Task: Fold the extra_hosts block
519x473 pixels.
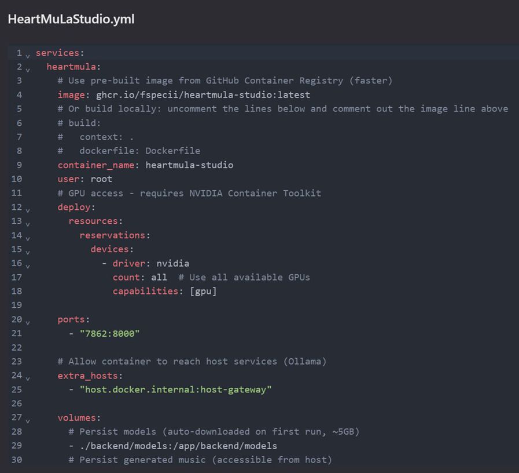Action: pyautogui.click(x=27, y=377)
